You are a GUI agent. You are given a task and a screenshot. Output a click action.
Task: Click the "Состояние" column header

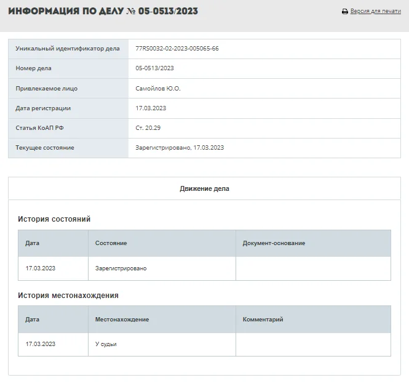111,243
